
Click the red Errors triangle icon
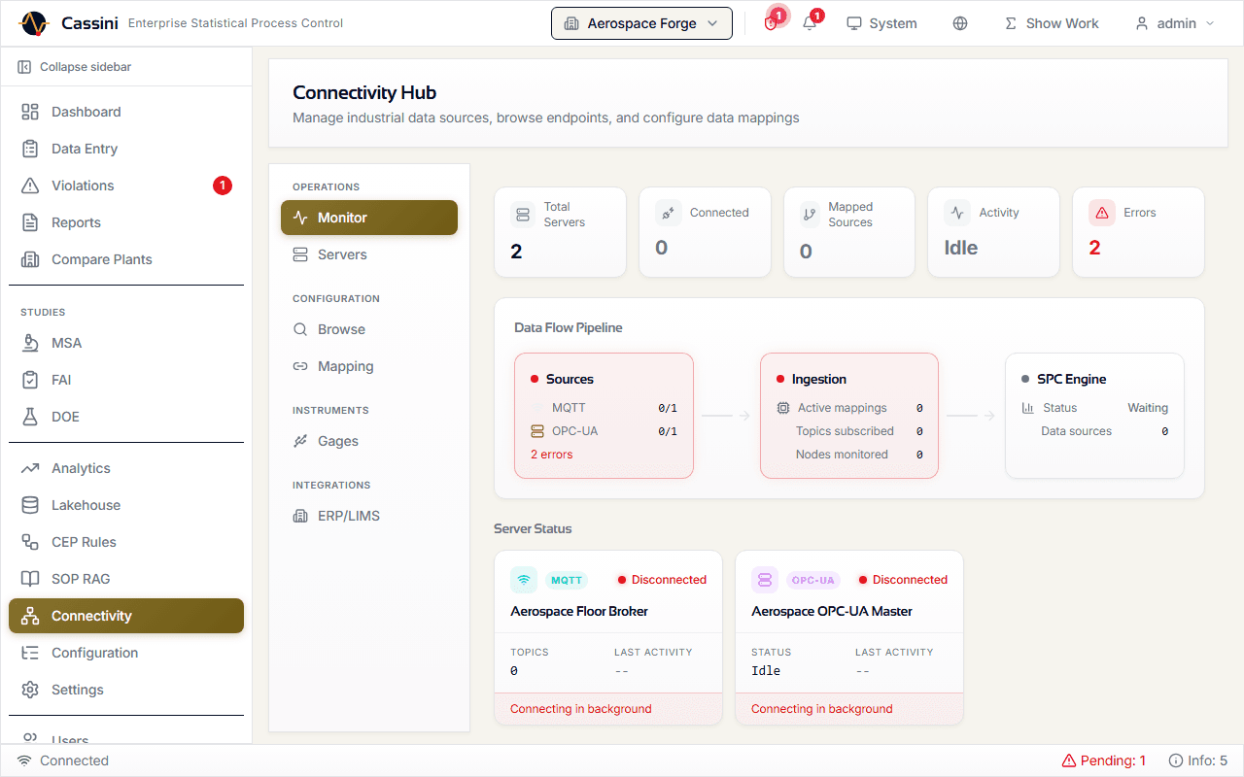[1102, 213]
